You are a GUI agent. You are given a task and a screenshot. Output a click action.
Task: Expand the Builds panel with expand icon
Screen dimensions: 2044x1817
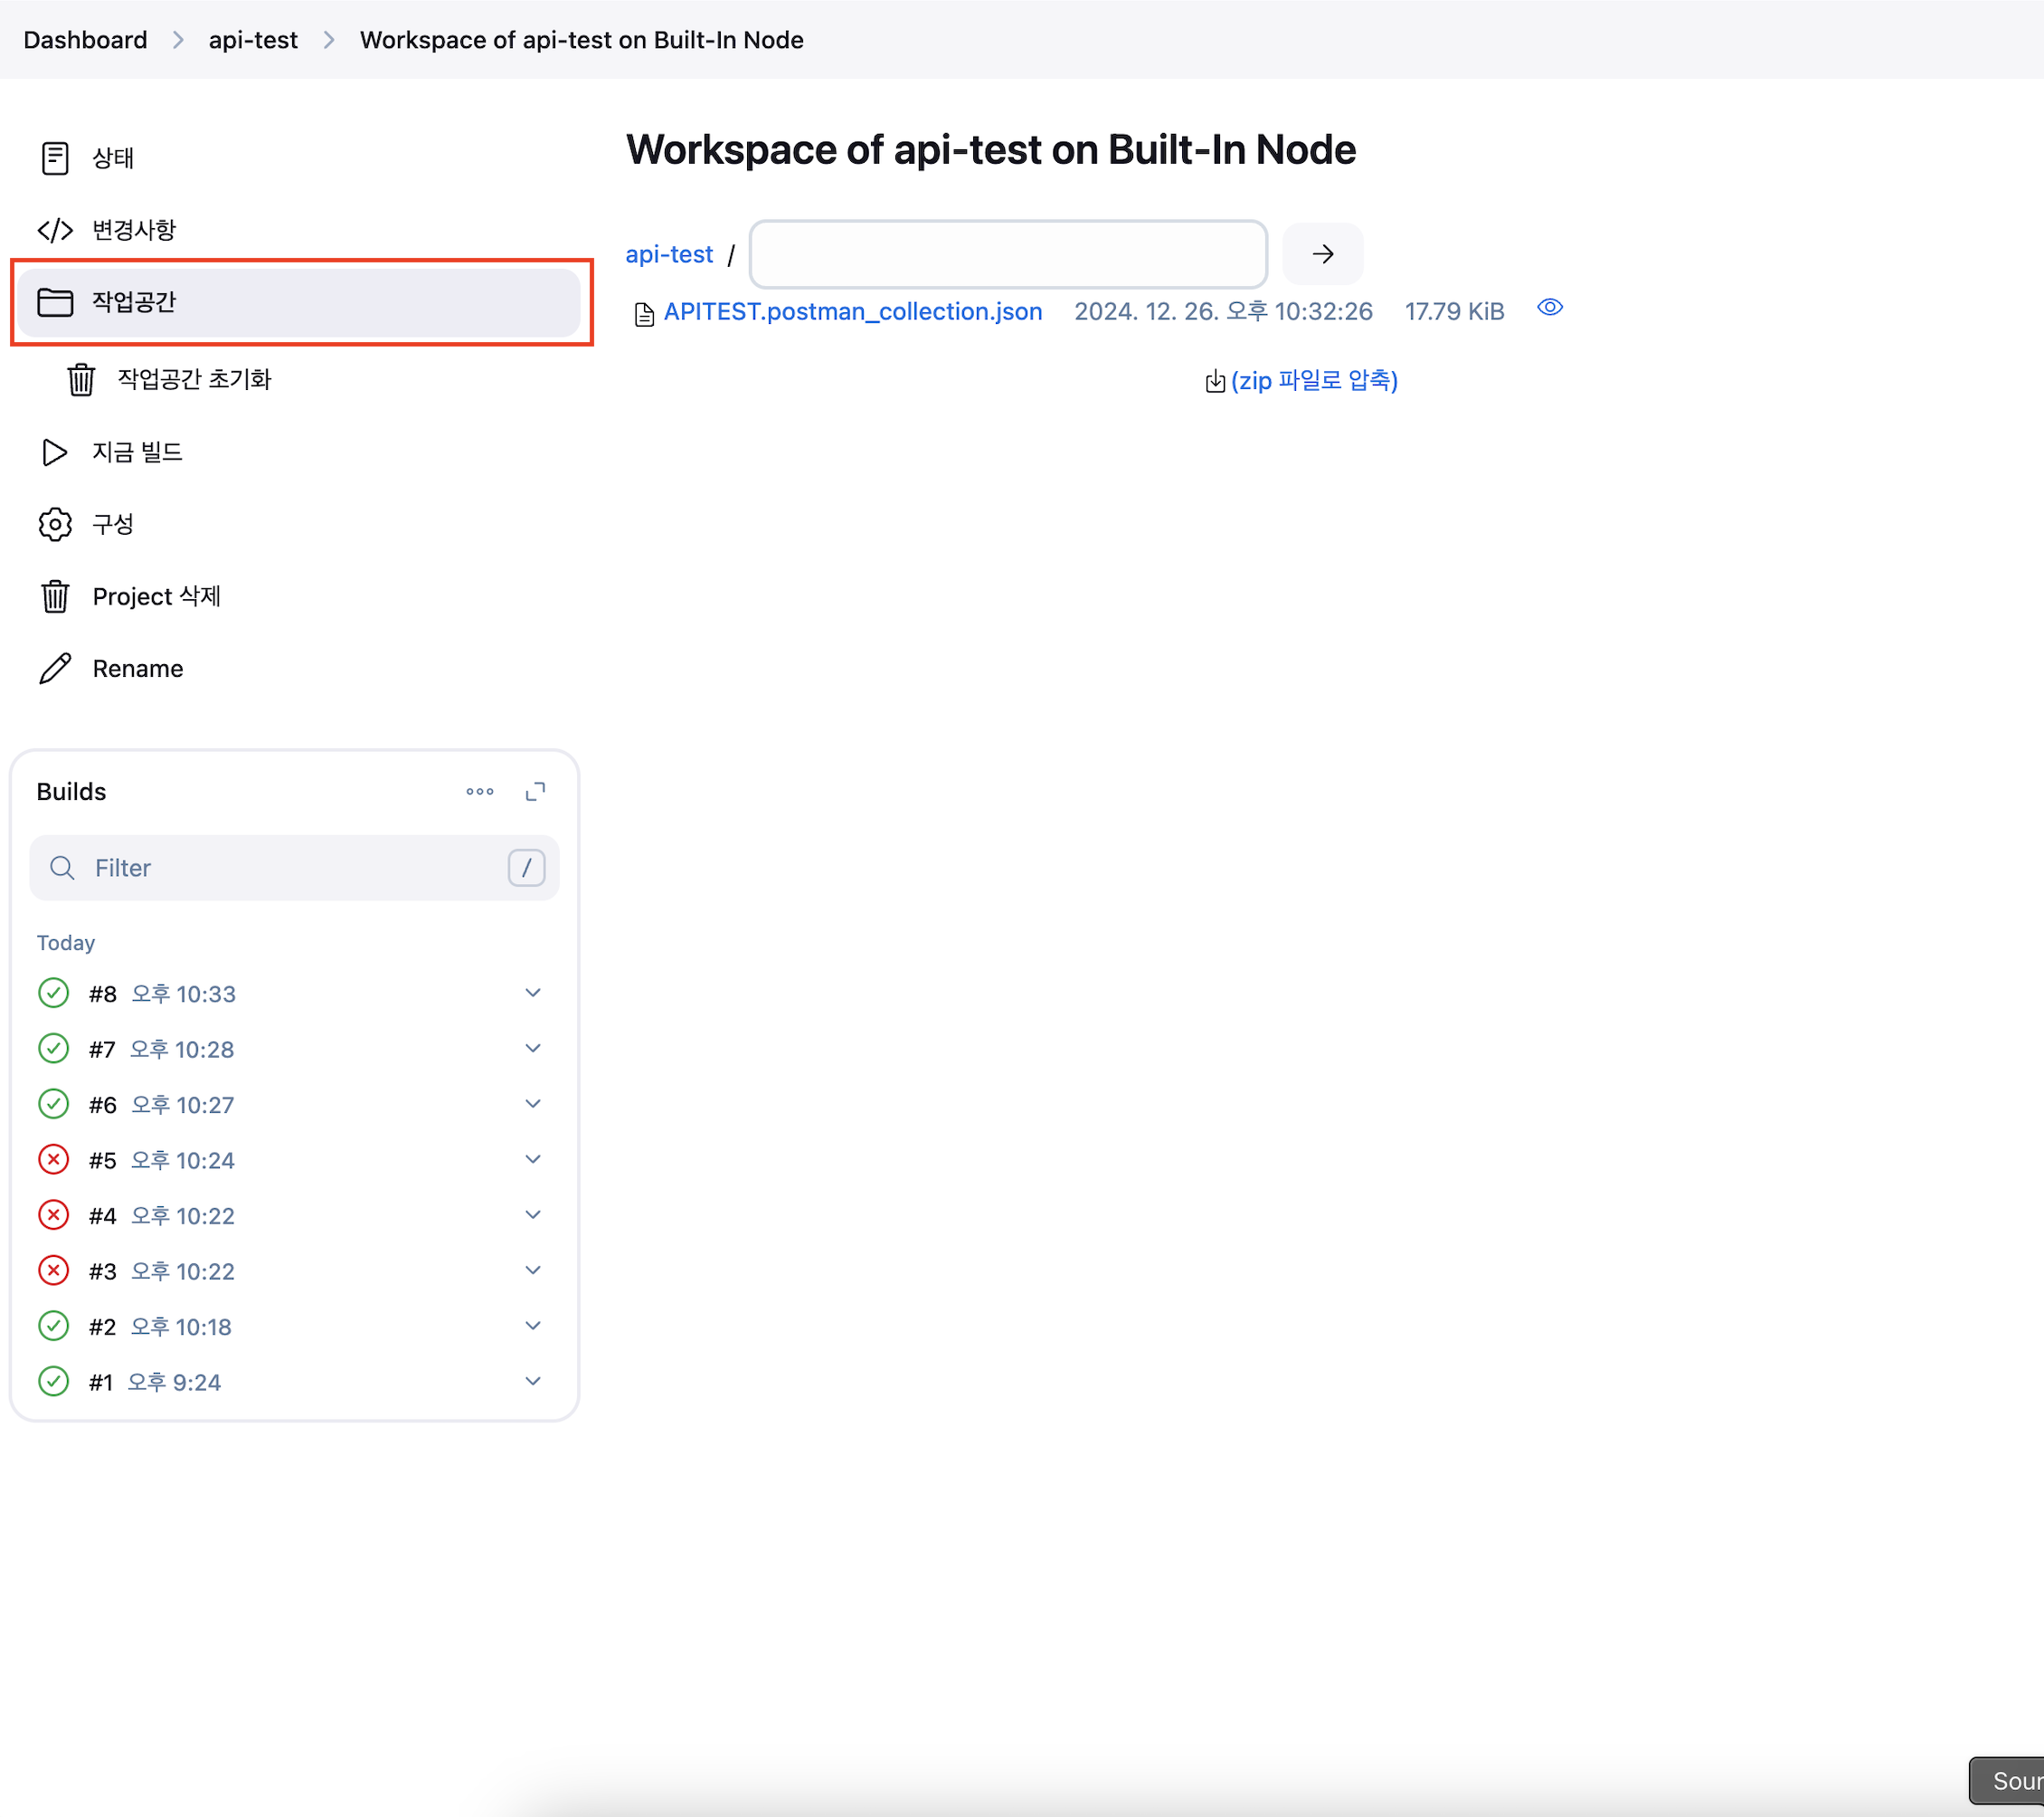pos(535,792)
